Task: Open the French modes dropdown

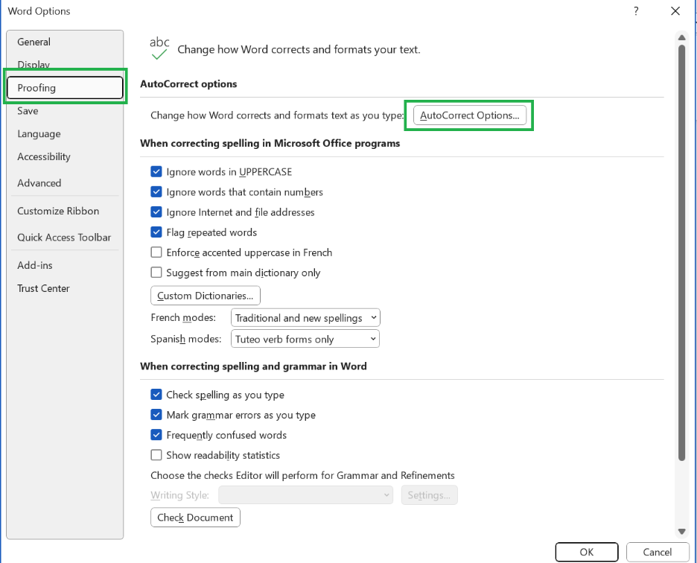Action: click(x=305, y=317)
